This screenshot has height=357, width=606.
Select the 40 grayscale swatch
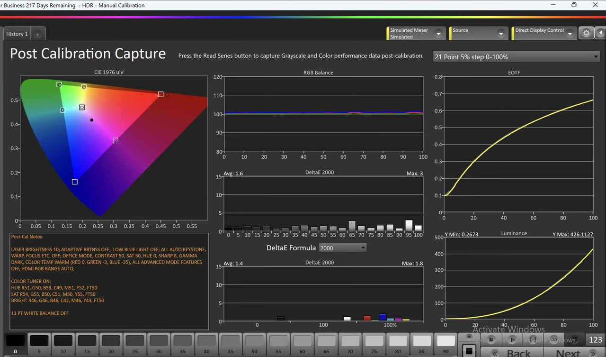pyautogui.click(x=206, y=343)
